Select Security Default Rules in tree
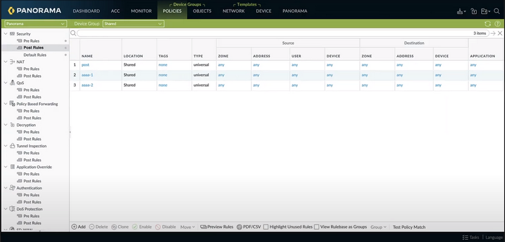This screenshot has width=505, height=242. (x=35, y=55)
